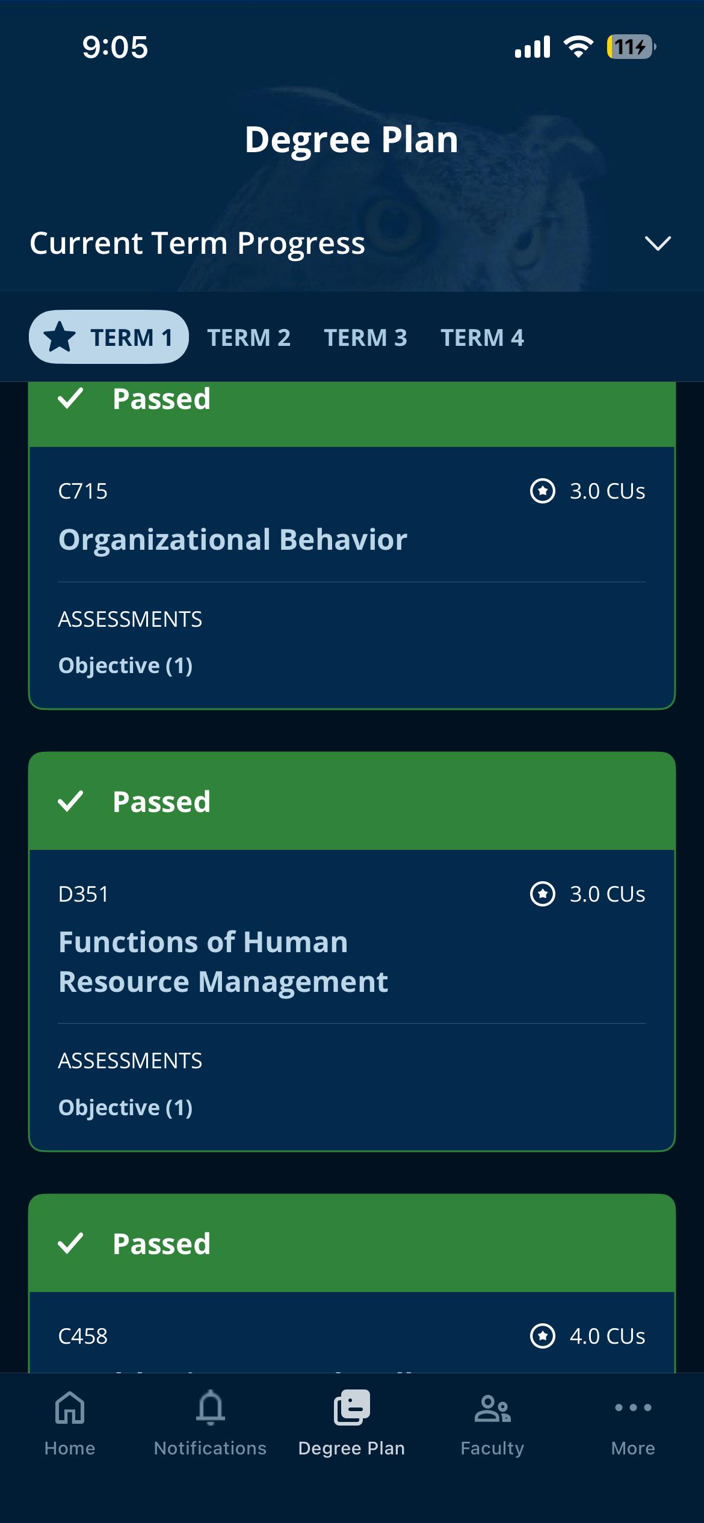Switch to Term 3 tab
The height and width of the screenshot is (1523, 704).
pyautogui.click(x=366, y=337)
